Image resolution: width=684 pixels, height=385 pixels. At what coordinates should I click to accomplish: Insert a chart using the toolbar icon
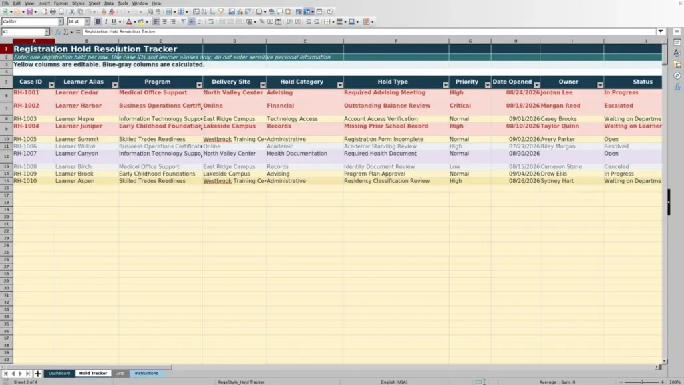[x=240, y=12]
